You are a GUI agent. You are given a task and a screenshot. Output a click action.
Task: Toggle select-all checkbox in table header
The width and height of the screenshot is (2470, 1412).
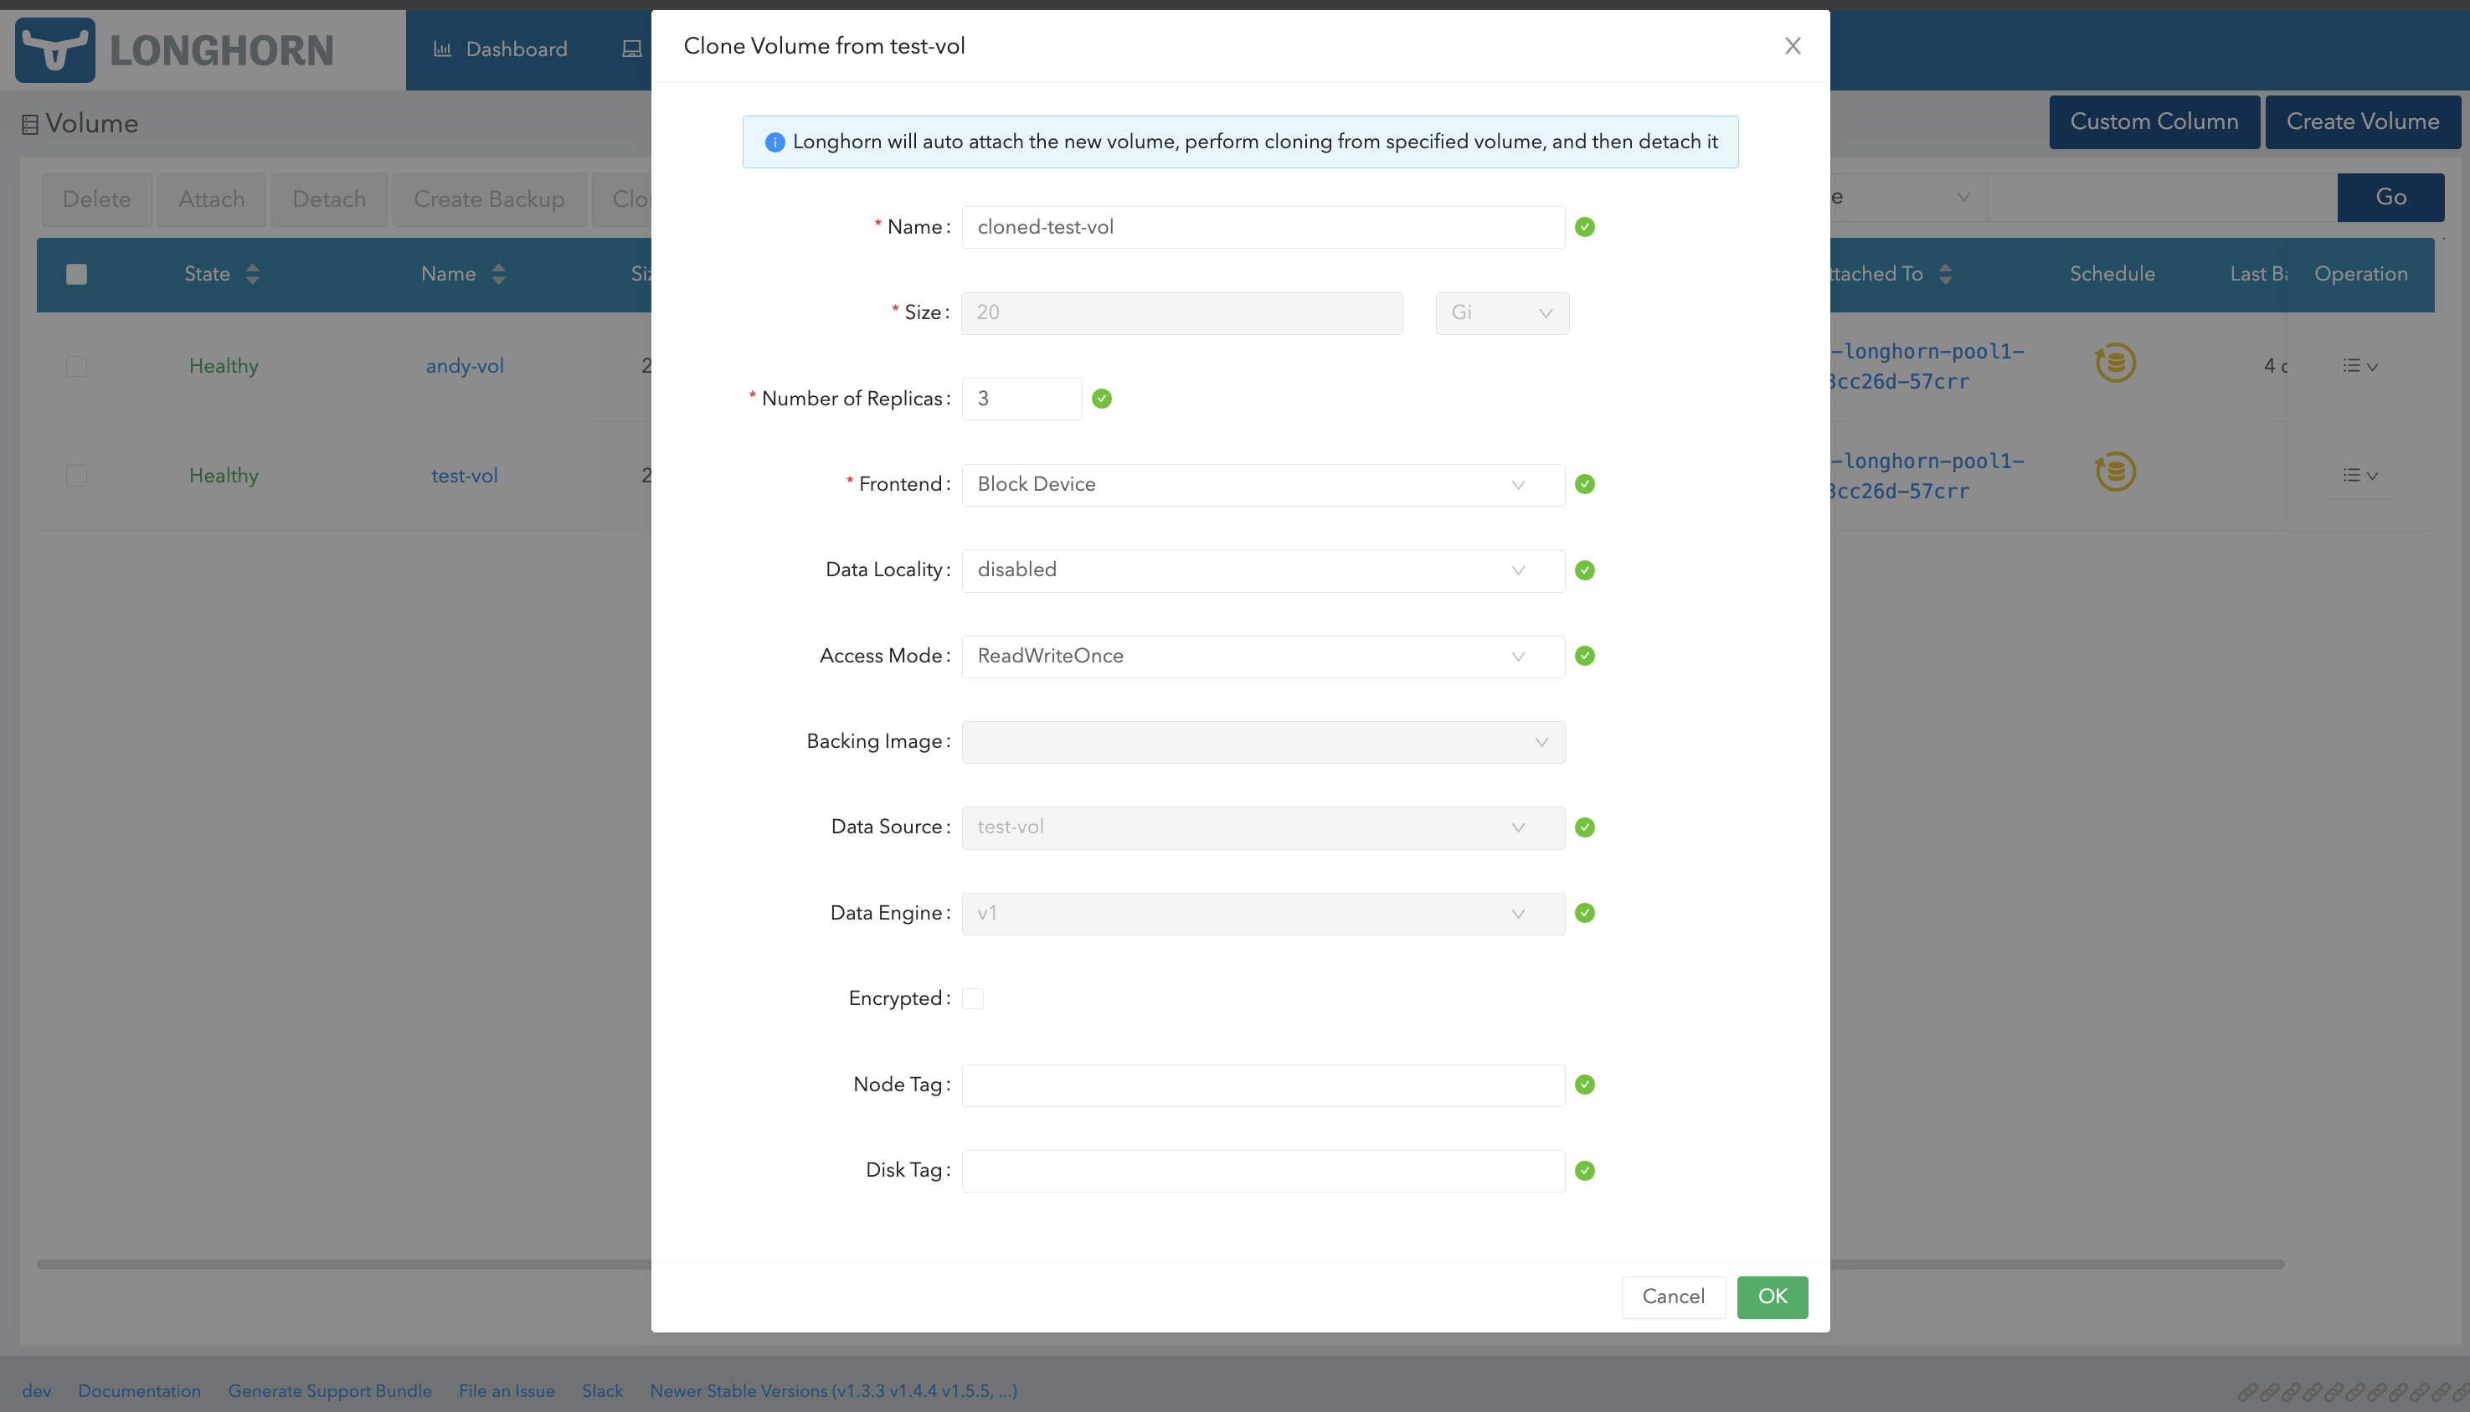76,274
